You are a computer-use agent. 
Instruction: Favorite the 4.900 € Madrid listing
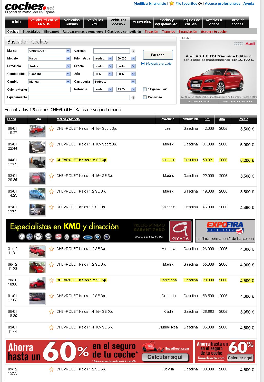click(52, 265)
